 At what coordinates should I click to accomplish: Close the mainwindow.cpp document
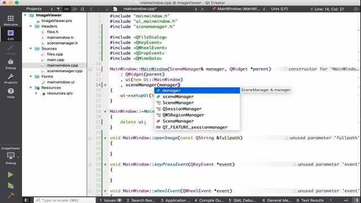click(x=202, y=9)
